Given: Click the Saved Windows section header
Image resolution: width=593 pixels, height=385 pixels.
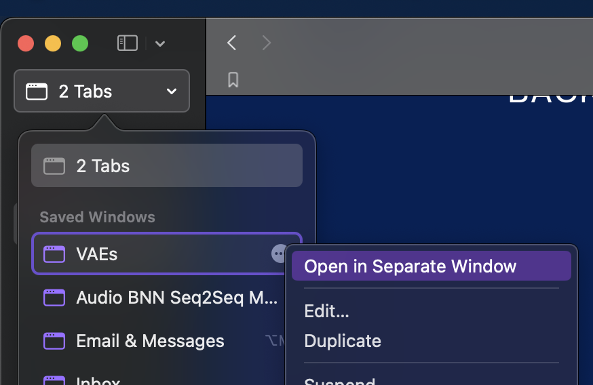Looking at the screenshot, I should [97, 217].
